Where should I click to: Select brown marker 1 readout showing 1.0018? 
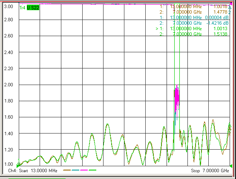coord(193,7)
